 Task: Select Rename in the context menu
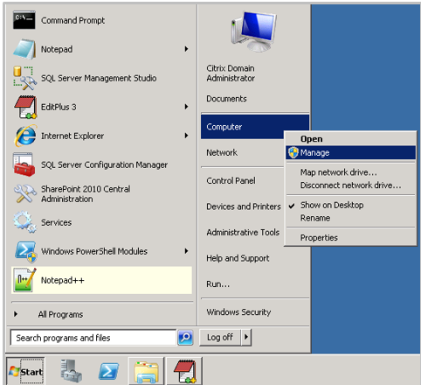[x=350, y=218]
